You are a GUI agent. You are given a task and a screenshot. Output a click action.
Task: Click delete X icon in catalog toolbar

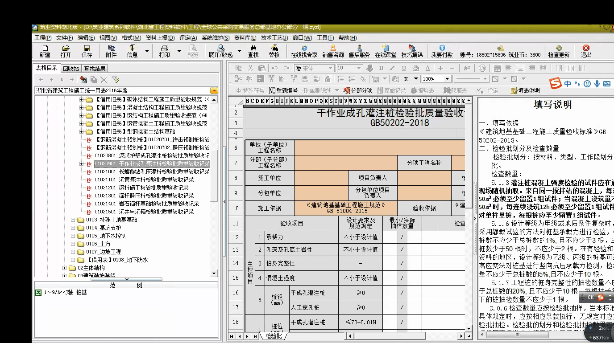click(x=104, y=79)
